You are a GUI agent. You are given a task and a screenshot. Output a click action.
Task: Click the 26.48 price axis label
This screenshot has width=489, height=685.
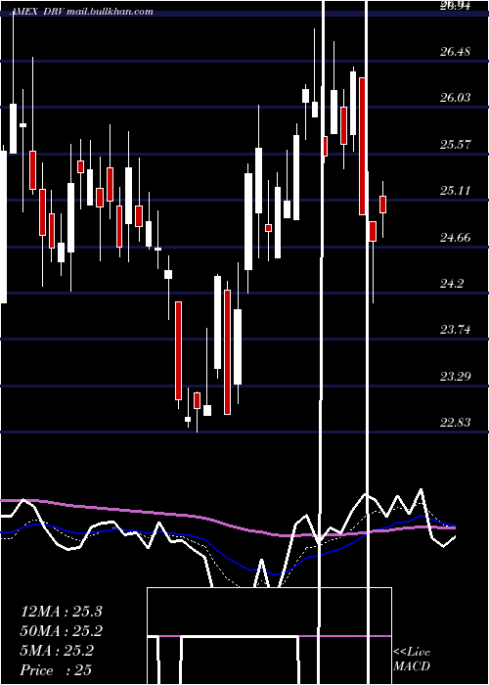[456, 52]
